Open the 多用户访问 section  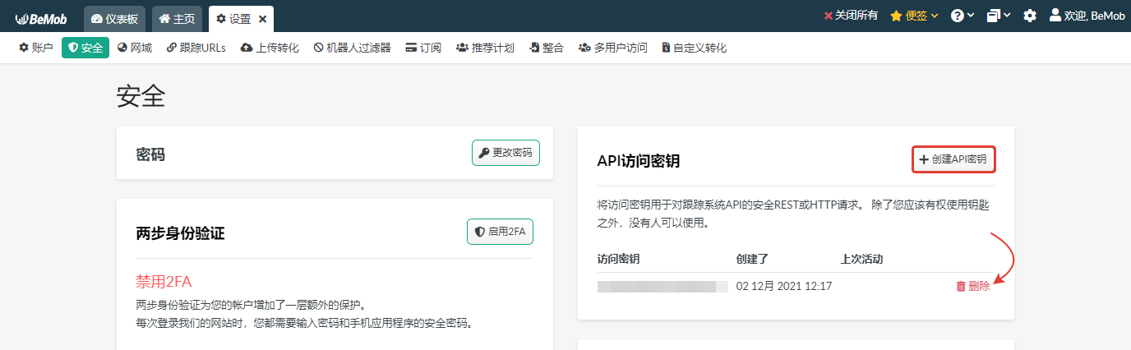tap(613, 48)
